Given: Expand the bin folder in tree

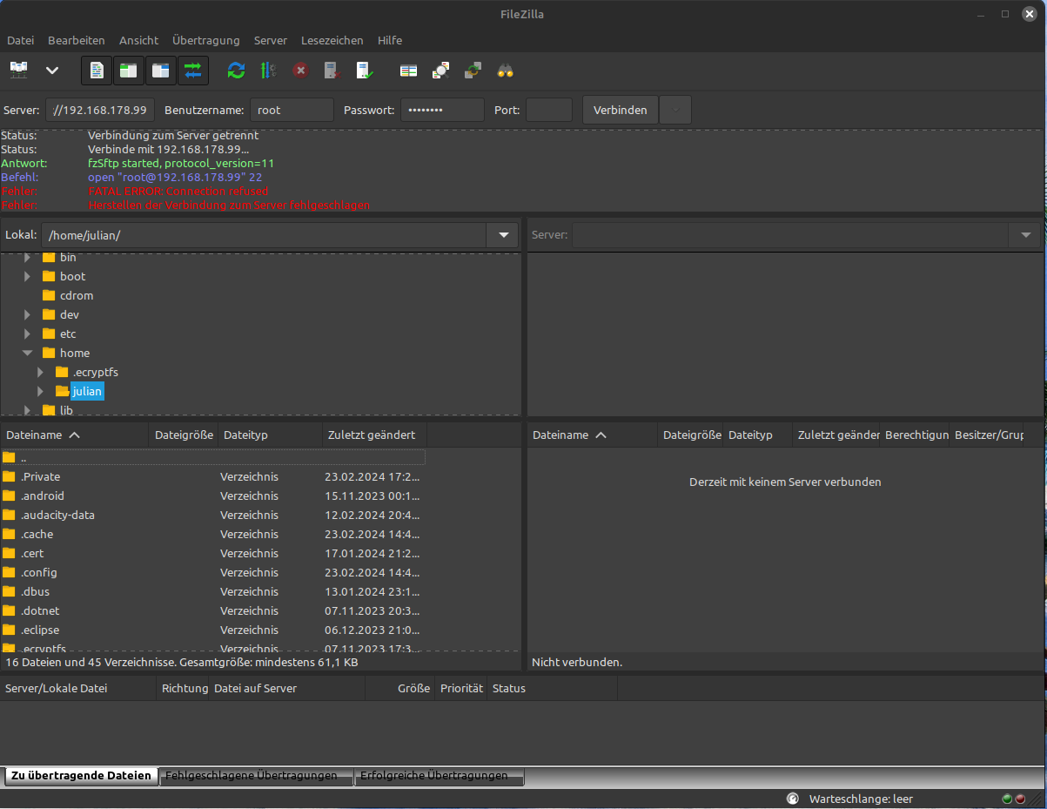Looking at the screenshot, I should [x=27, y=257].
